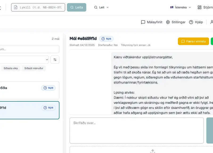Focus the Lykill key input field

38,7
